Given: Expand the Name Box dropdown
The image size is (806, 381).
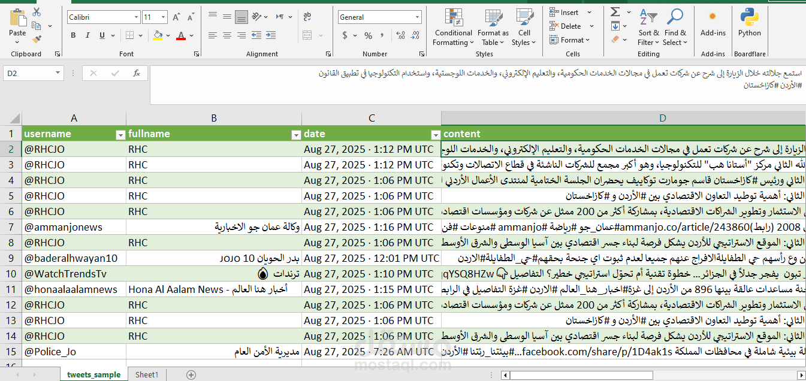Looking at the screenshot, I should click(58, 73).
